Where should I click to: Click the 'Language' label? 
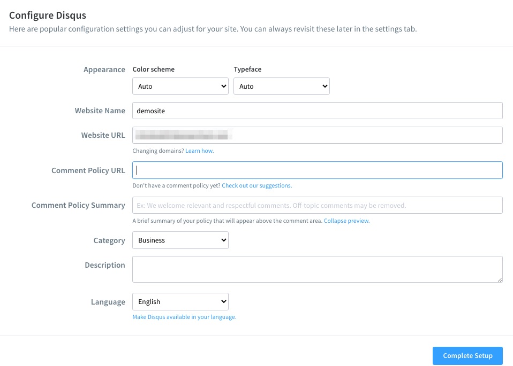point(108,302)
